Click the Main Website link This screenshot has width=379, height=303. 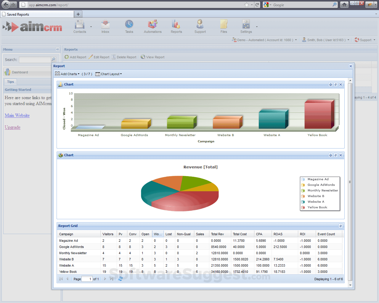(x=17, y=115)
